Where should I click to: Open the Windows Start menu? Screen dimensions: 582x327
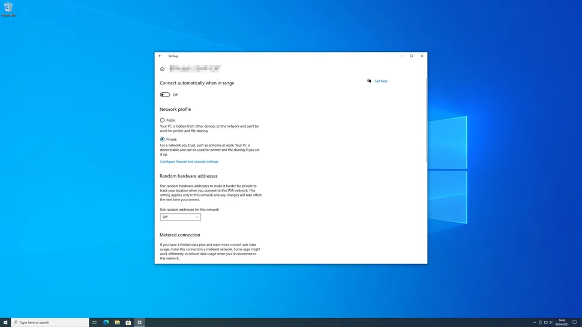pyautogui.click(x=5, y=322)
